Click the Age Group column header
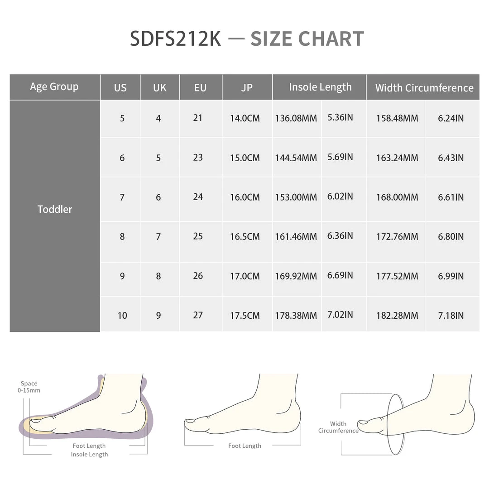Screen dimensions: 489x489 click(x=54, y=87)
